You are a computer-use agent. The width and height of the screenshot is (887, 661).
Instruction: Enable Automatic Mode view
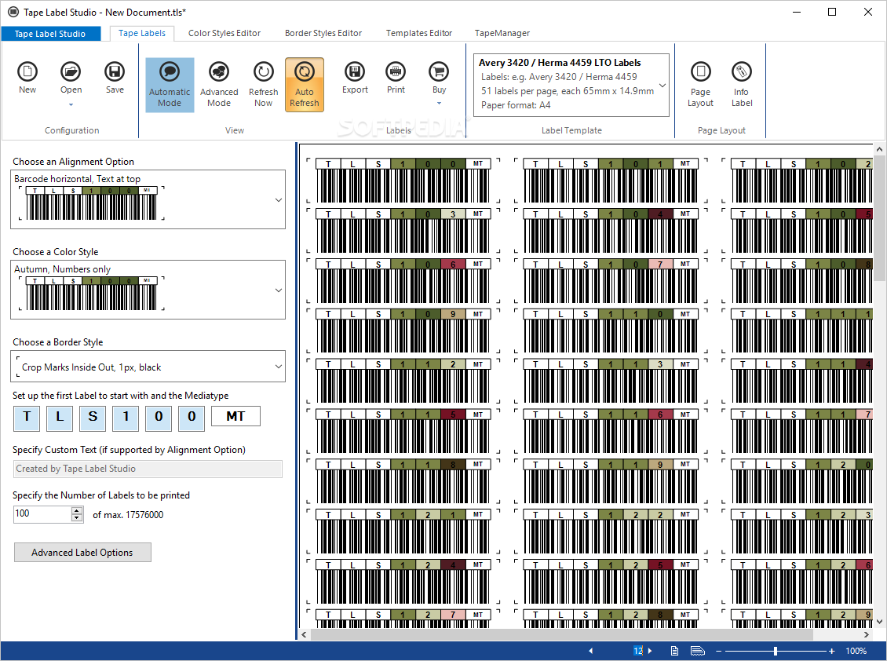(170, 85)
